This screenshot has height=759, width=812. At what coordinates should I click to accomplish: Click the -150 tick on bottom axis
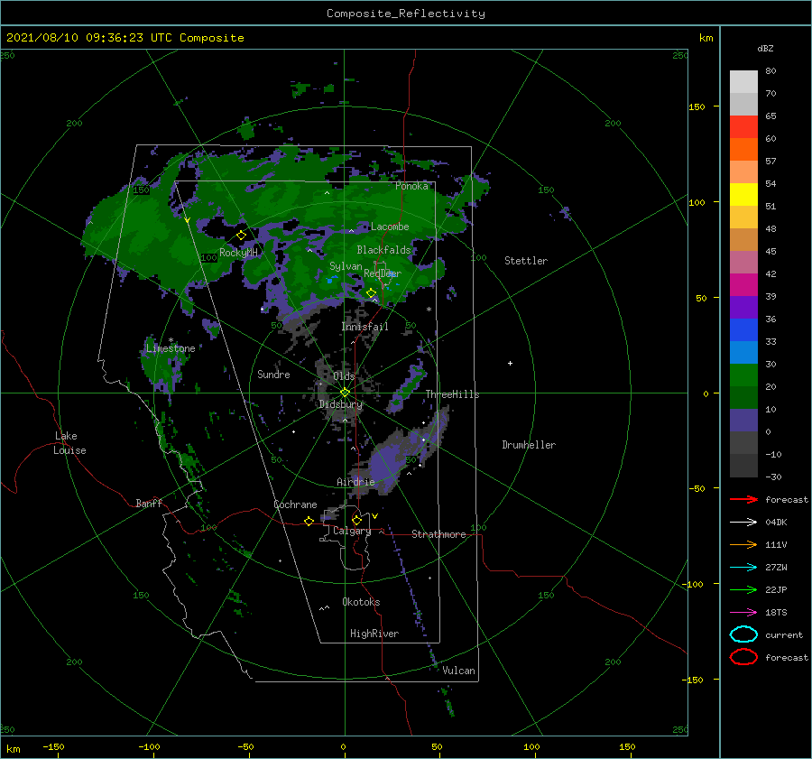pyautogui.click(x=53, y=746)
